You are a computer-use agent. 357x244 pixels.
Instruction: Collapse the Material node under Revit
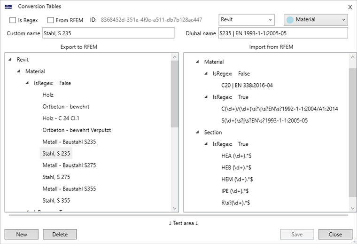19,71
